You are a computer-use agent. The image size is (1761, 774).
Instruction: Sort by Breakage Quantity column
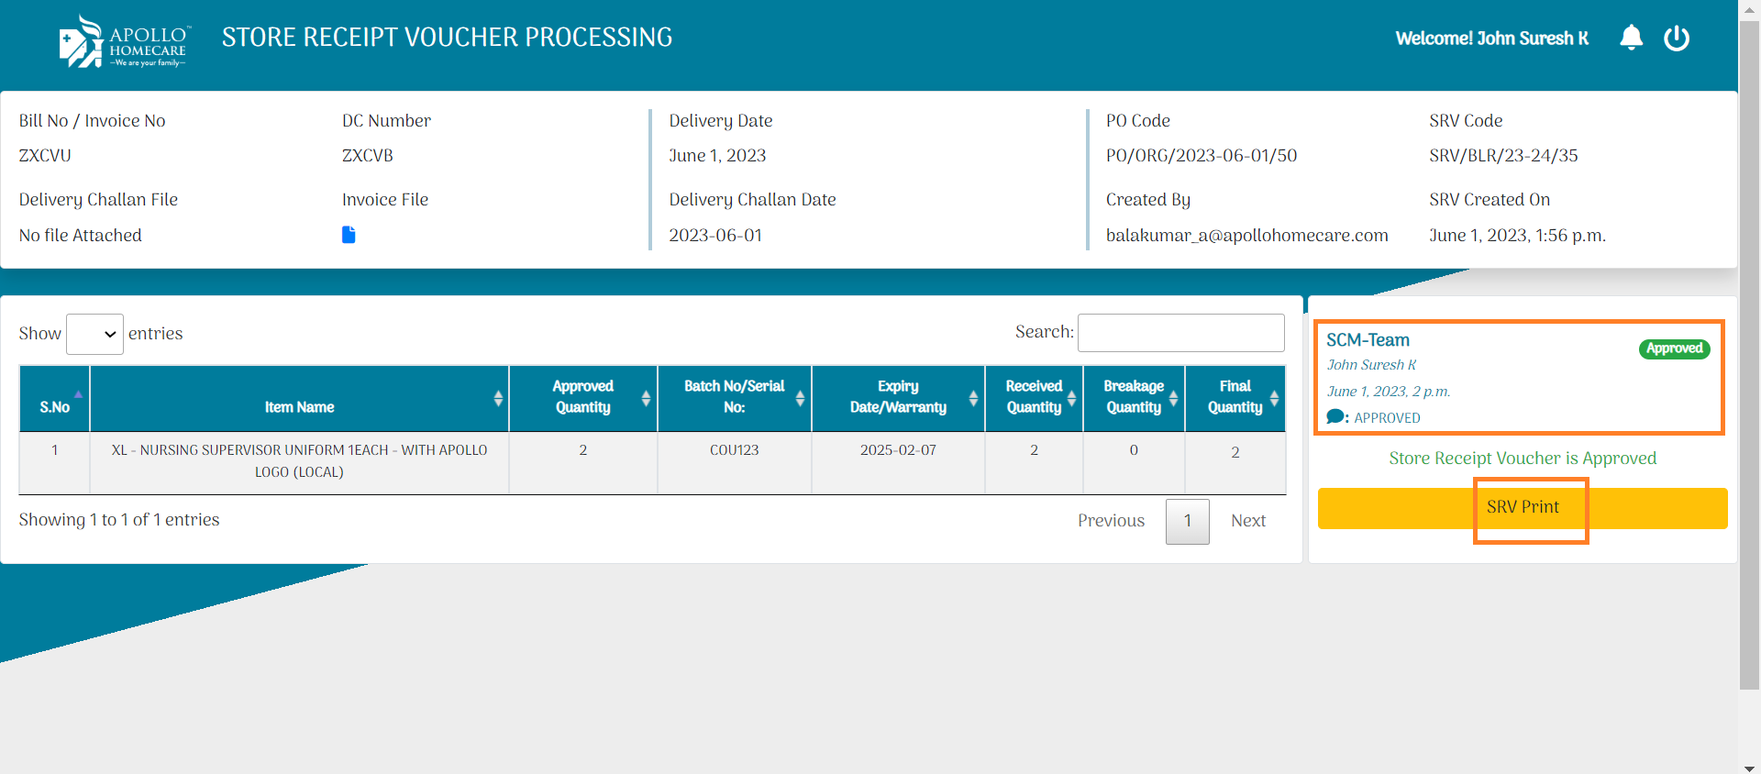click(1134, 397)
